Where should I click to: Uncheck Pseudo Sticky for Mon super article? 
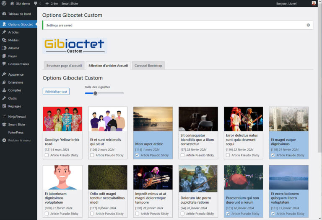pos(137,155)
